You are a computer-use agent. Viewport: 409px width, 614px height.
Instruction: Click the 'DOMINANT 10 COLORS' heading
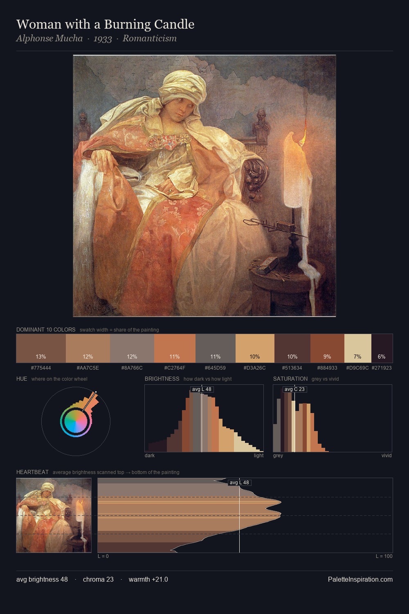(x=46, y=330)
